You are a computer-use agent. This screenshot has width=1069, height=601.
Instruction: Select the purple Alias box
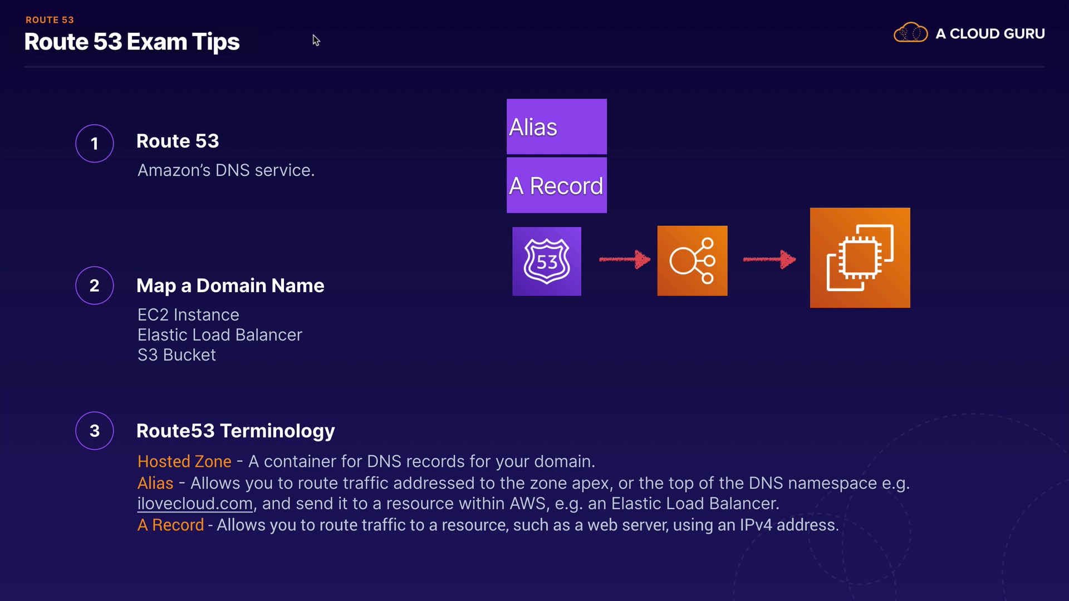pos(556,127)
